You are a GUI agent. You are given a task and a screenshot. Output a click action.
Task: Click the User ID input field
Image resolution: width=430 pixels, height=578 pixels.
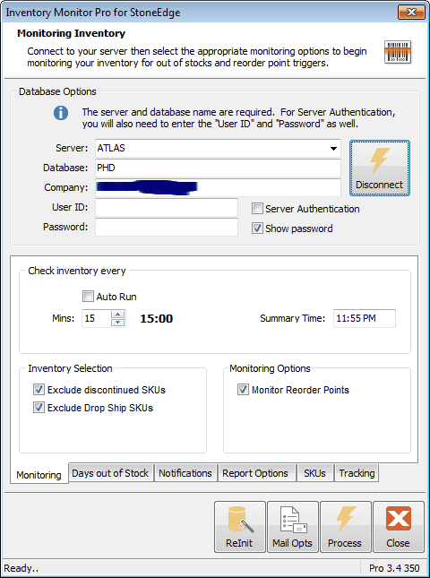(x=167, y=207)
